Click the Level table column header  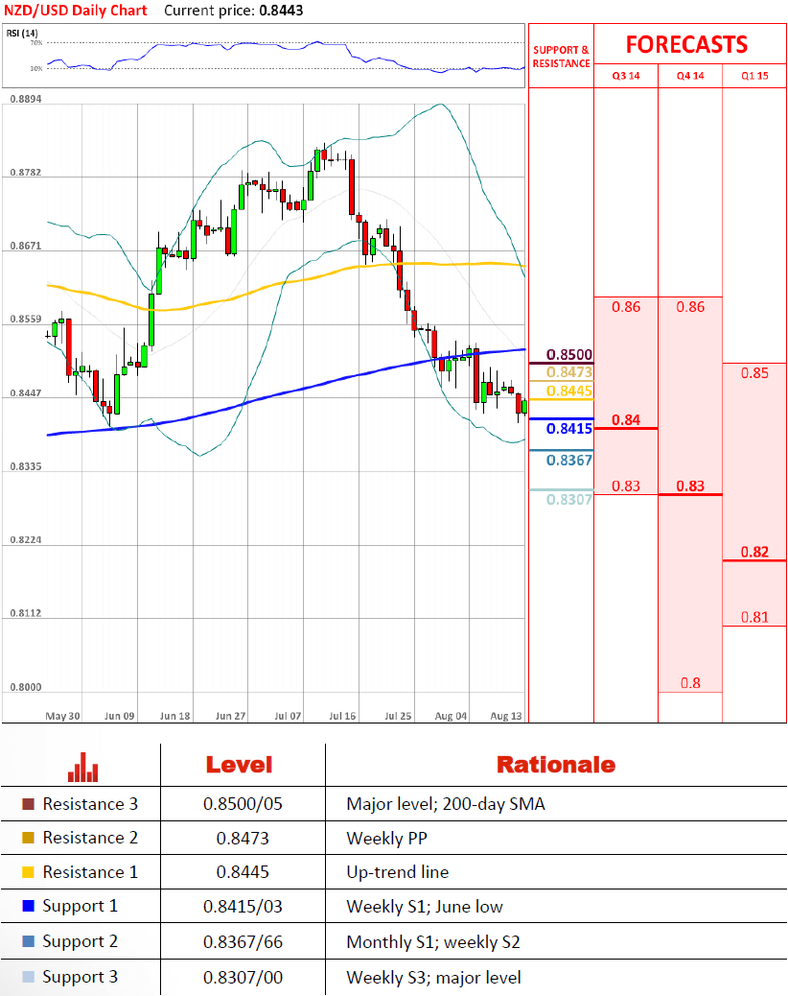tap(240, 765)
